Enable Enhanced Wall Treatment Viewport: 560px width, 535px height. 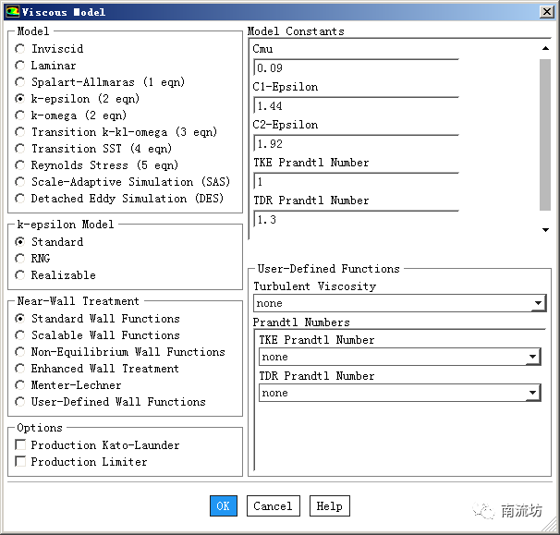[x=20, y=369]
